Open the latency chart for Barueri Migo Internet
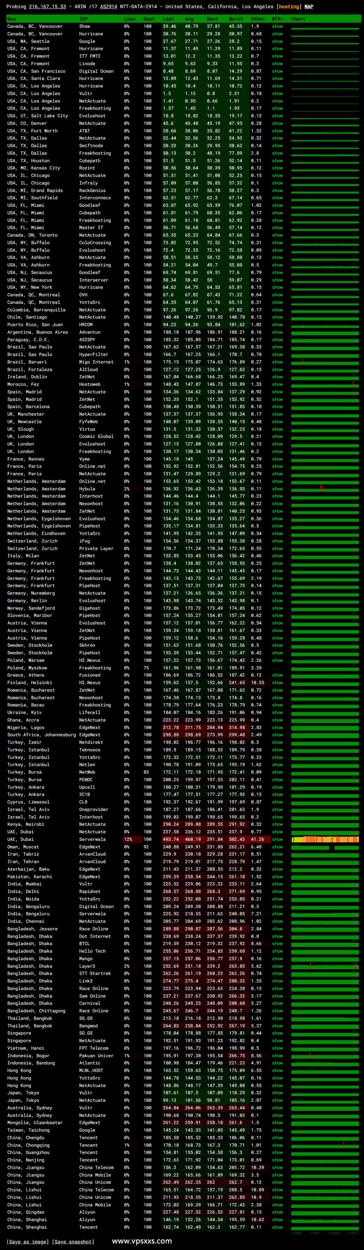 (x=326, y=362)
